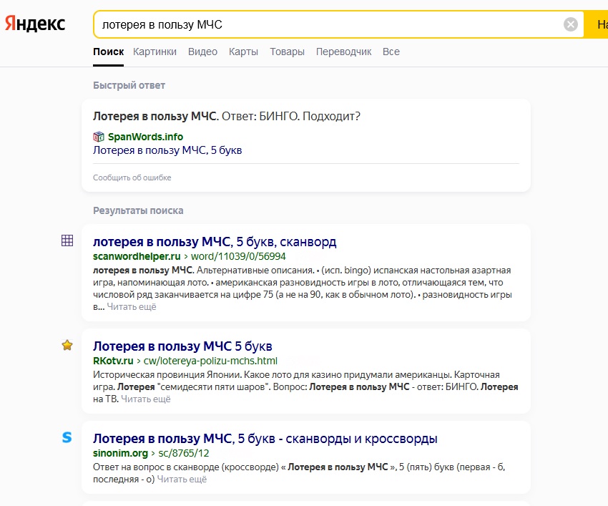Click the quick answer text Ответ: БИНГО
The image size is (608, 506).
point(260,116)
